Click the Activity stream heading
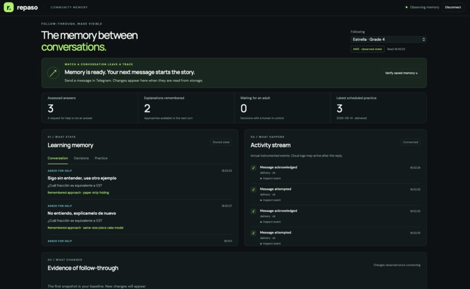Viewport: 470px width, 289px height. point(271,145)
